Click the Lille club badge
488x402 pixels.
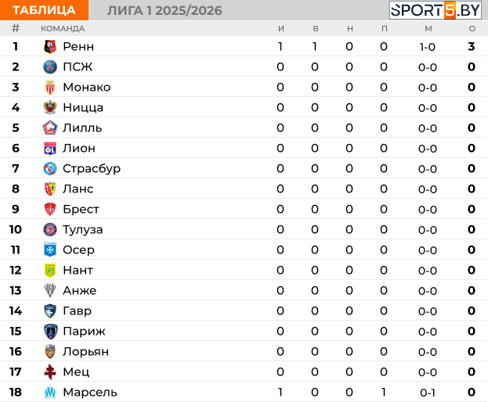point(50,128)
